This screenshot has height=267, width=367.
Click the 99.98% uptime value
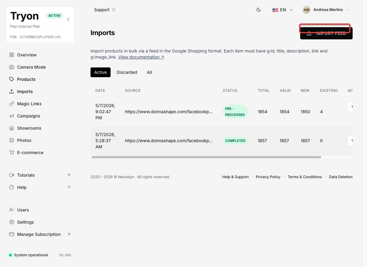pyautogui.click(x=65, y=255)
